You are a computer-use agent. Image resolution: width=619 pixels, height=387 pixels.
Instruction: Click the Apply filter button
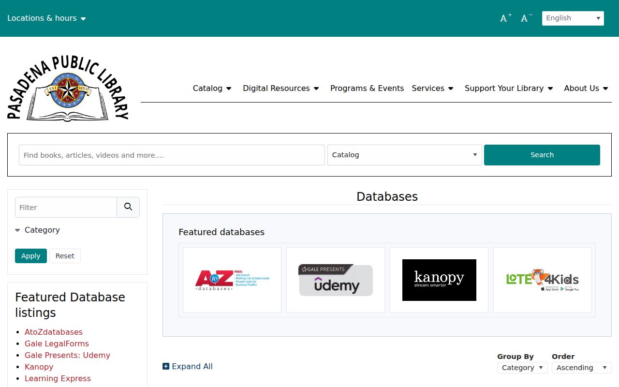[31, 256]
